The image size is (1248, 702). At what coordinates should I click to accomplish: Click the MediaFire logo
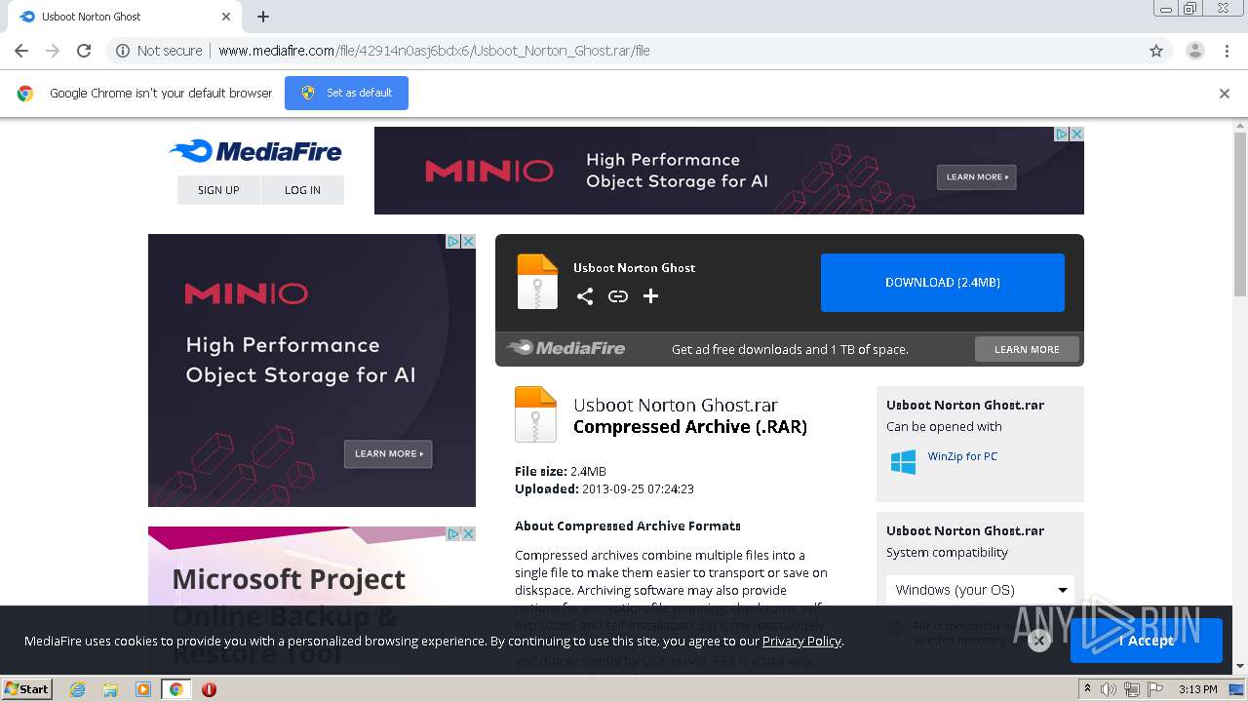[x=255, y=151]
